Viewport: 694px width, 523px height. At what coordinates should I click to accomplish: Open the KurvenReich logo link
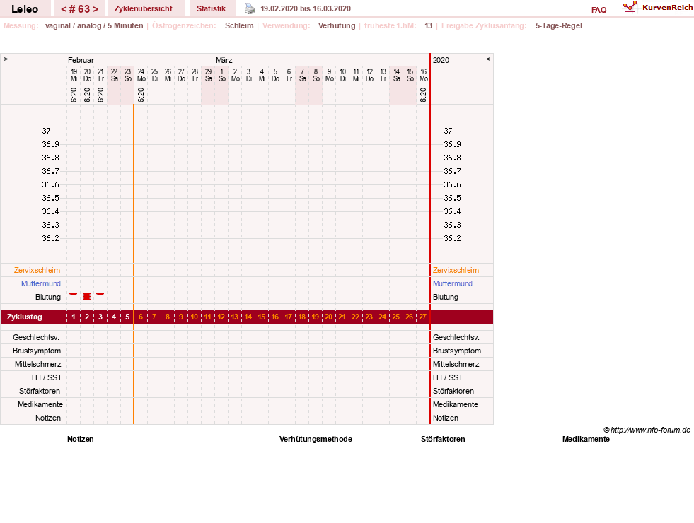[658, 8]
